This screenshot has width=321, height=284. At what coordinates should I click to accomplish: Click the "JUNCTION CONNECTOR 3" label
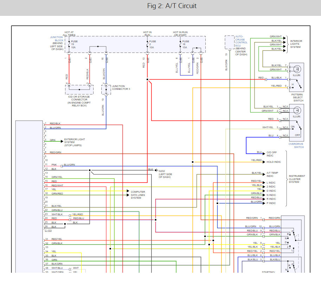click(121, 88)
